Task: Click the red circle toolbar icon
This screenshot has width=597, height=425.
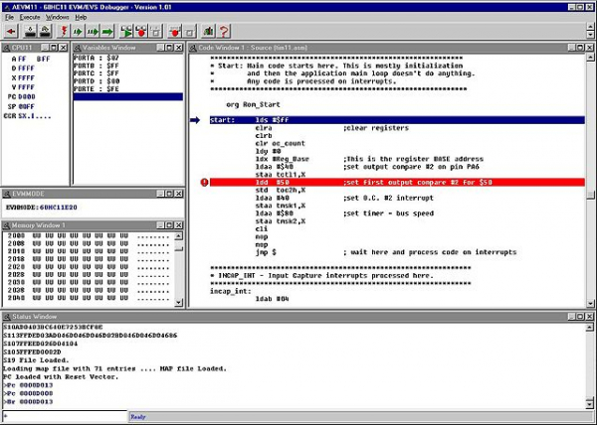Action: coord(176,32)
